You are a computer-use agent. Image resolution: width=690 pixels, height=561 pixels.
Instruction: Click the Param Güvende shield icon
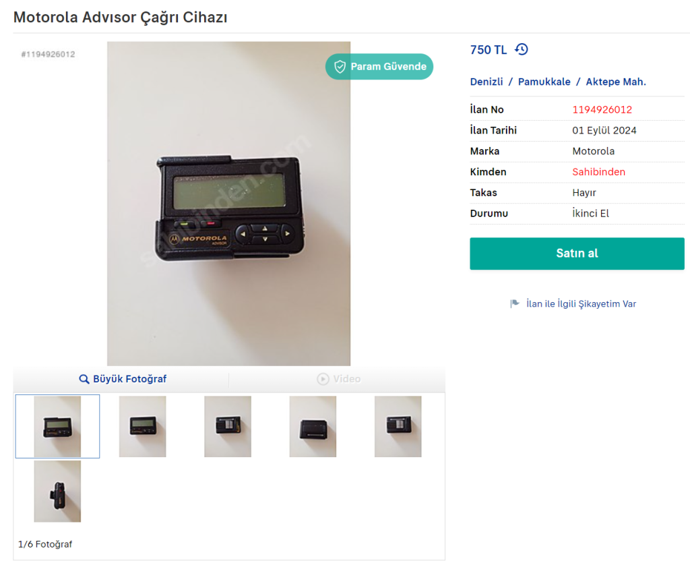coord(340,67)
